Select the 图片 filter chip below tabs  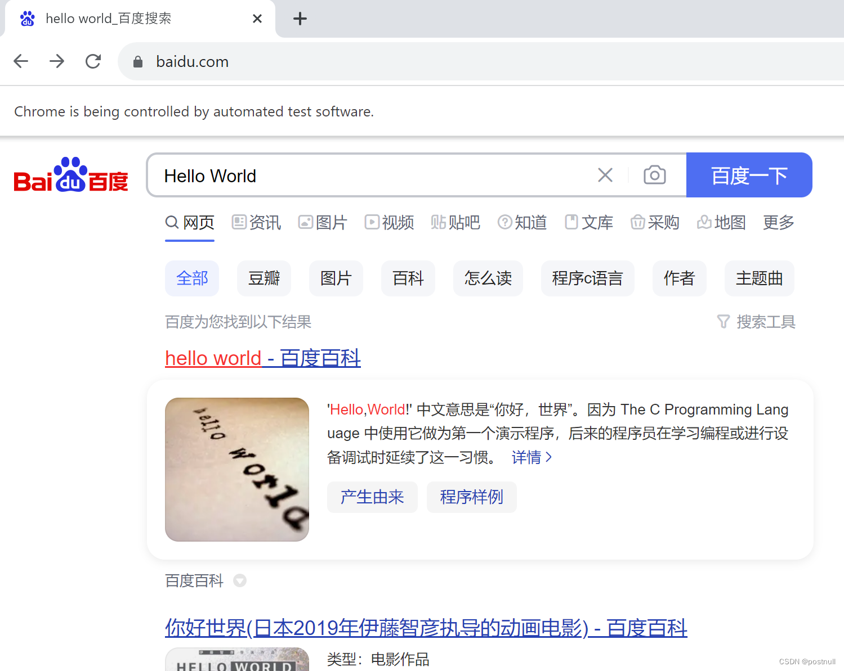pyautogui.click(x=336, y=278)
